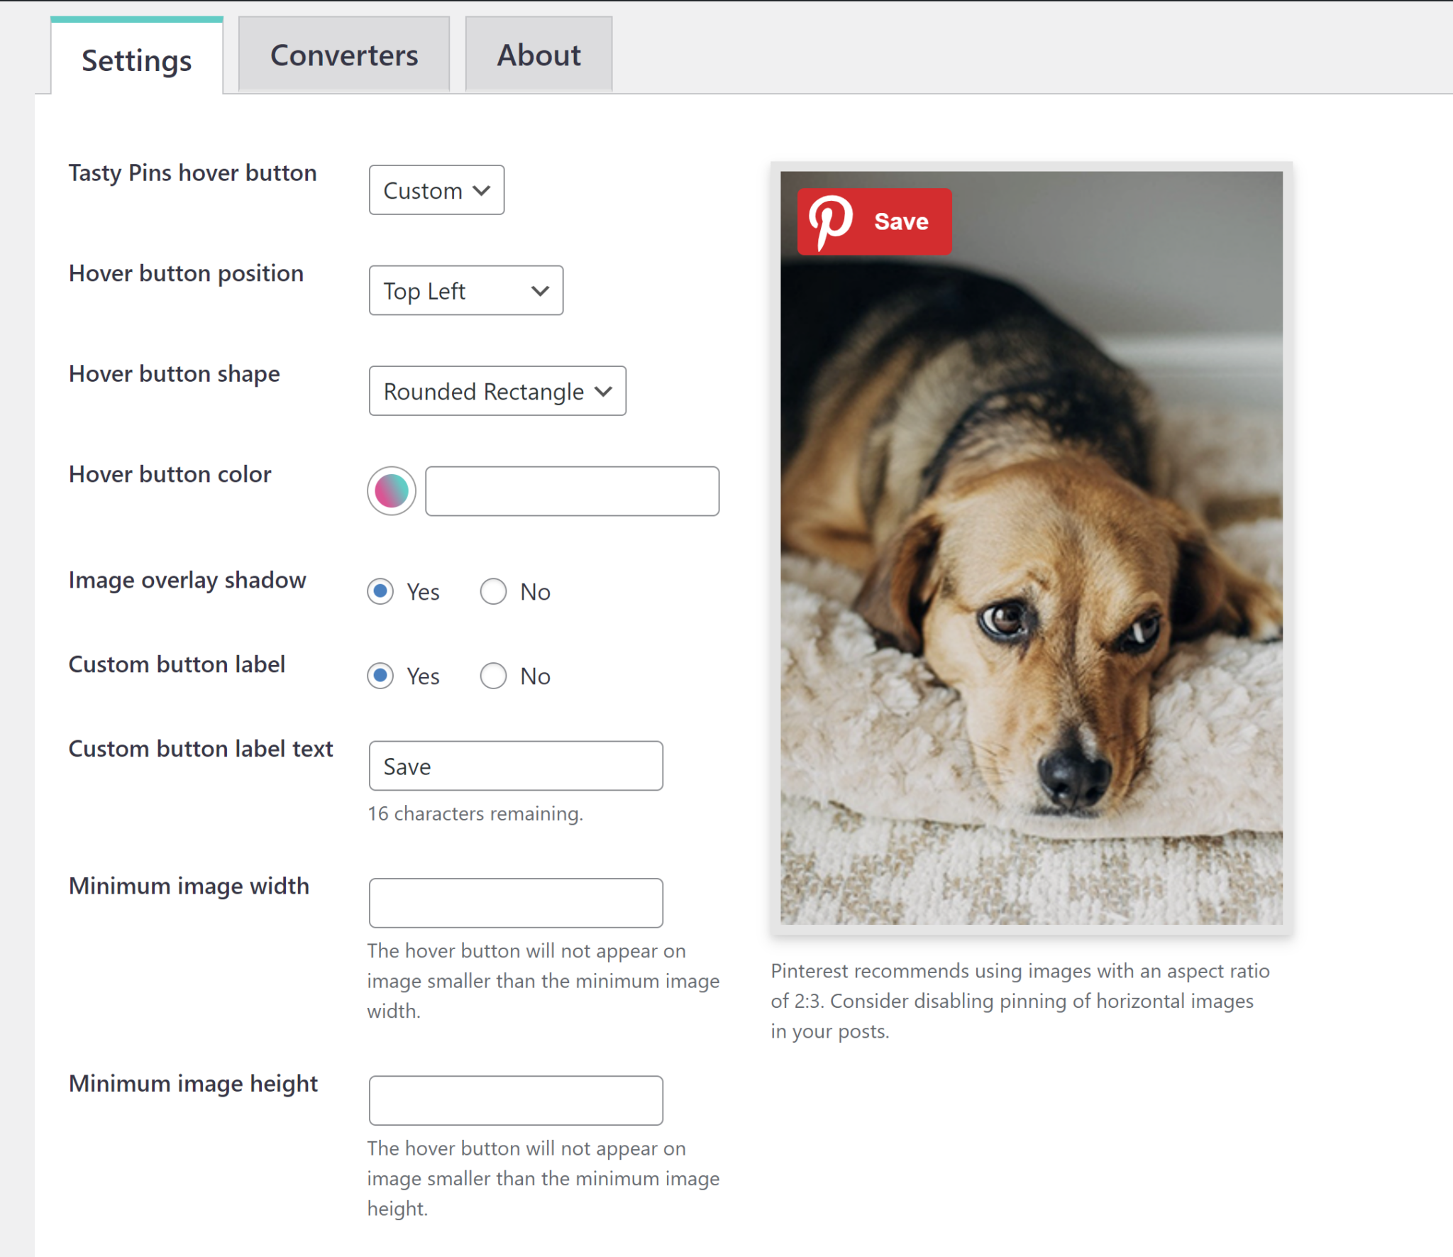Click the hover button color text field
Viewport: 1453px width, 1257px height.
571,490
